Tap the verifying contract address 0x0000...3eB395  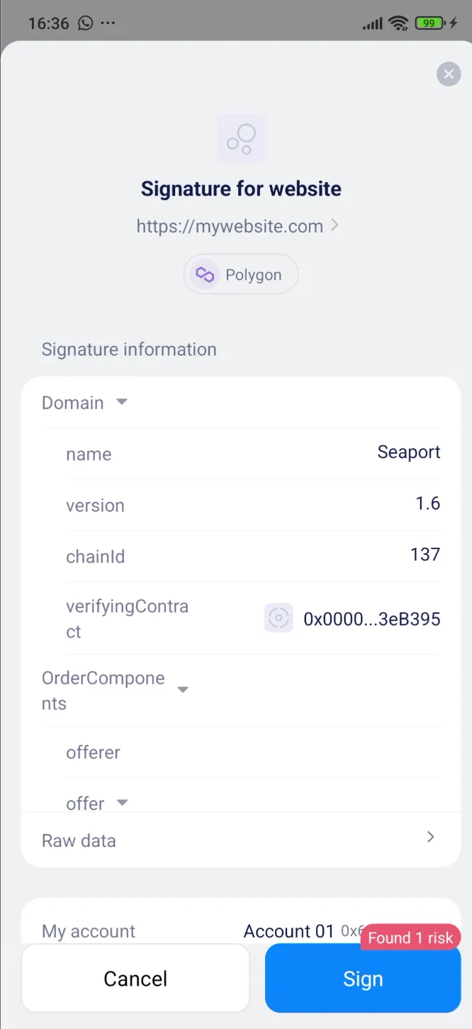click(371, 619)
